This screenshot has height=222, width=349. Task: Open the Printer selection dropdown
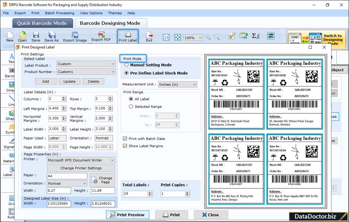click(x=81, y=160)
